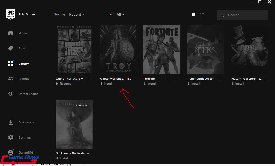
Task: Open Settings gear in sidebar
Action: coord(11,137)
